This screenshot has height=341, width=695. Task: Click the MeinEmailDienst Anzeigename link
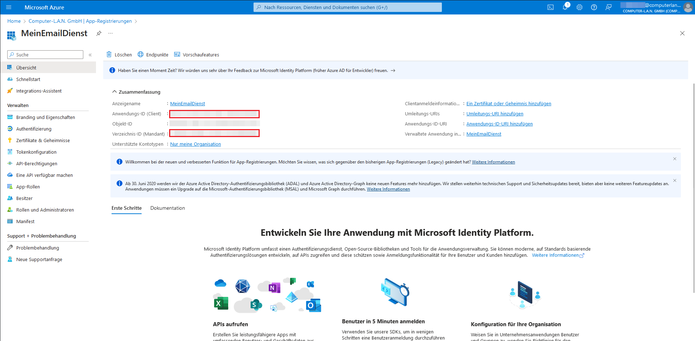click(x=188, y=104)
